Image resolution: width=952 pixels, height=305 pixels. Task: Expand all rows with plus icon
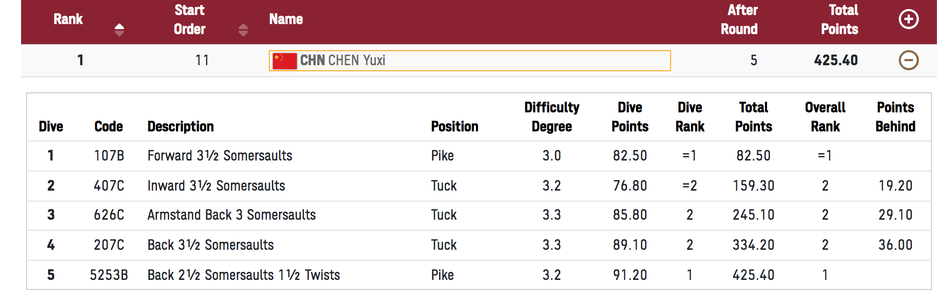pyautogui.click(x=908, y=20)
